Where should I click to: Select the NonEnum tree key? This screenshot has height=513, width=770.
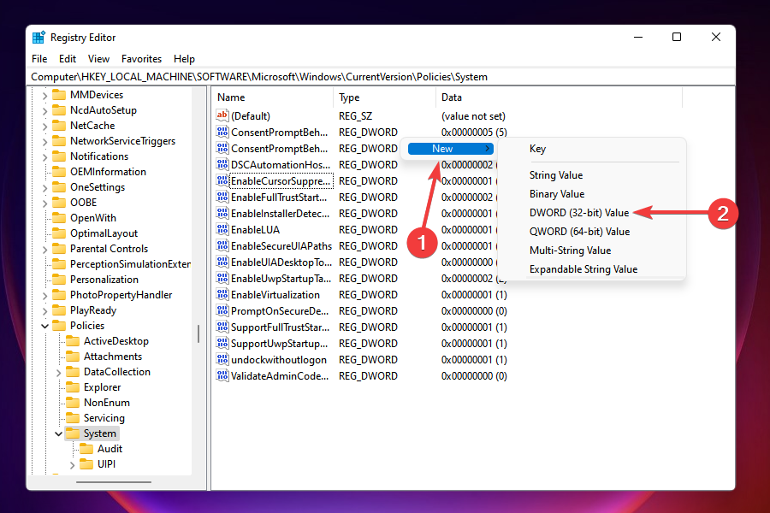107,403
